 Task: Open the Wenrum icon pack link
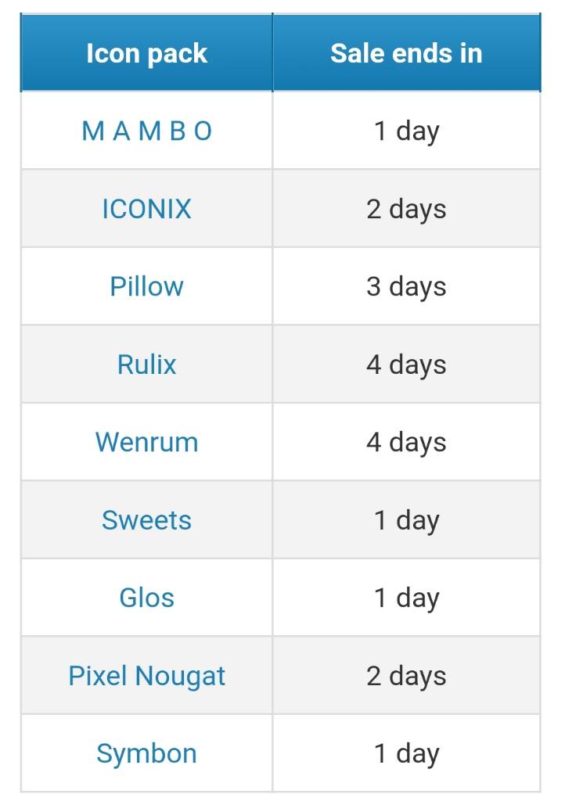tap(146, 443)
